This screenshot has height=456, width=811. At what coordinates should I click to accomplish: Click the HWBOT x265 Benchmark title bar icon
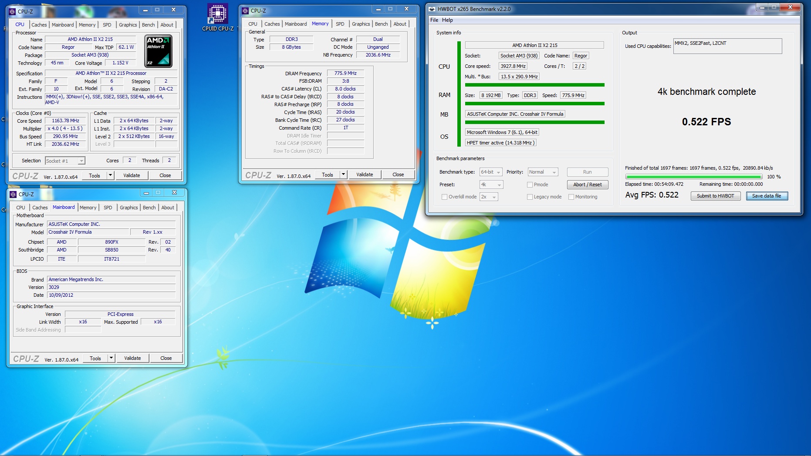point(432,9)
